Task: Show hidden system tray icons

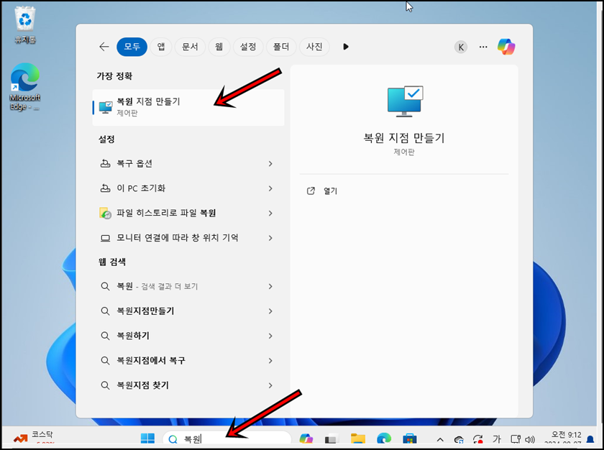Action: click(x=440, y=439)
